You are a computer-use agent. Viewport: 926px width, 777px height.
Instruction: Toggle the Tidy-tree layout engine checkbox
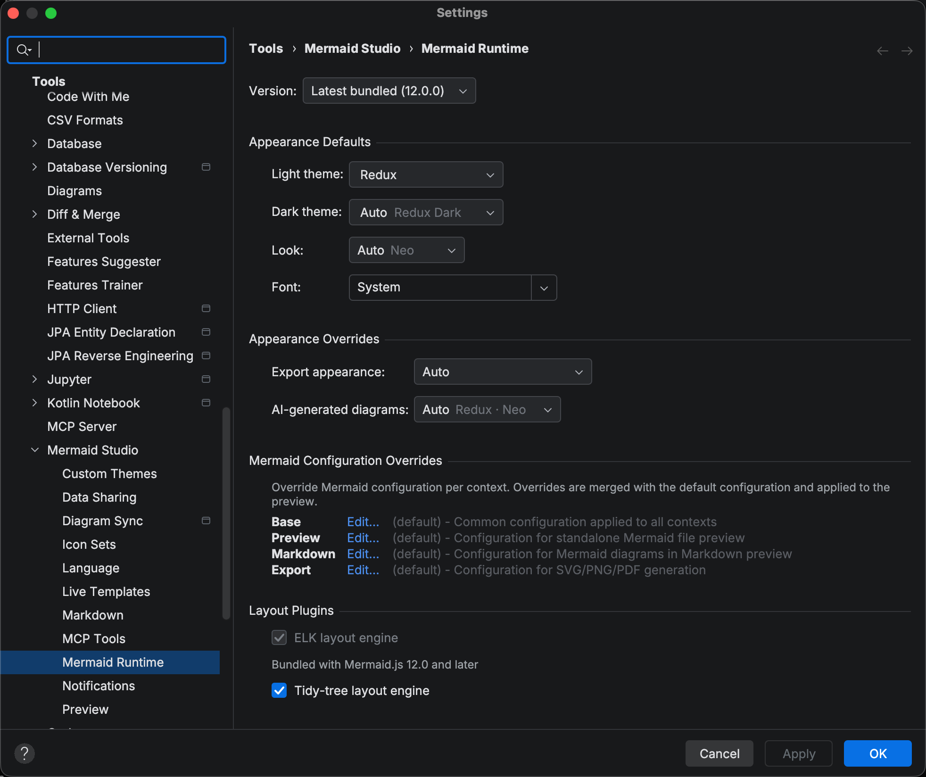coord(279,690)
